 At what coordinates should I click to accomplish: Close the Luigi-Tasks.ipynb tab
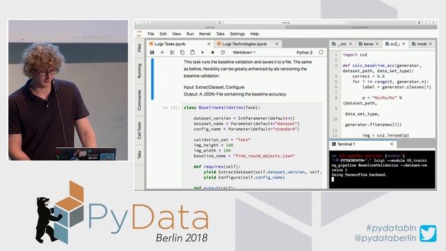(209, 44)
